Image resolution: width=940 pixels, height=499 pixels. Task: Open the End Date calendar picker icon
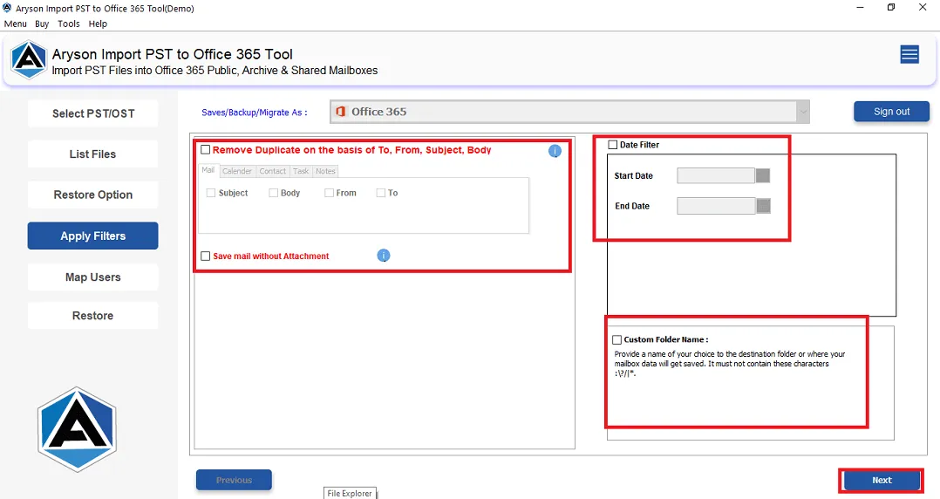click(763, 206)
